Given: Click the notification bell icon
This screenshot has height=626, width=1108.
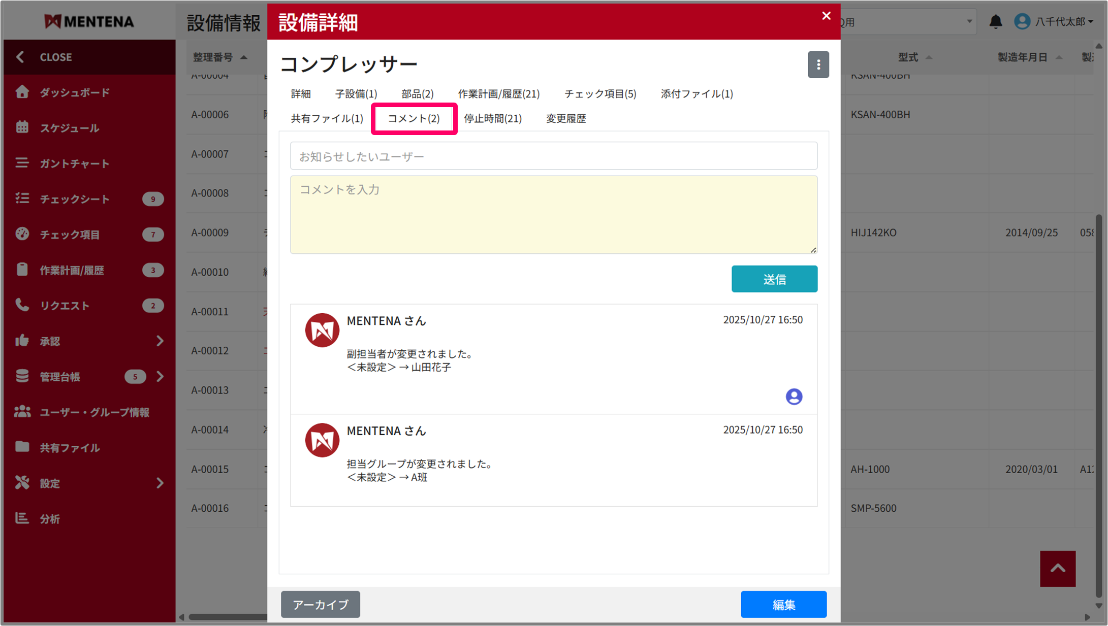Looking at the screenshot, I should [996, 22].
